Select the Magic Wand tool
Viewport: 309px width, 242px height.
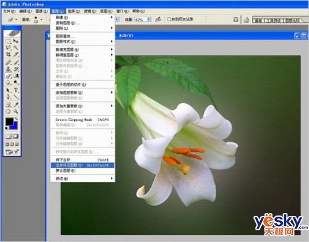[16, 48]
